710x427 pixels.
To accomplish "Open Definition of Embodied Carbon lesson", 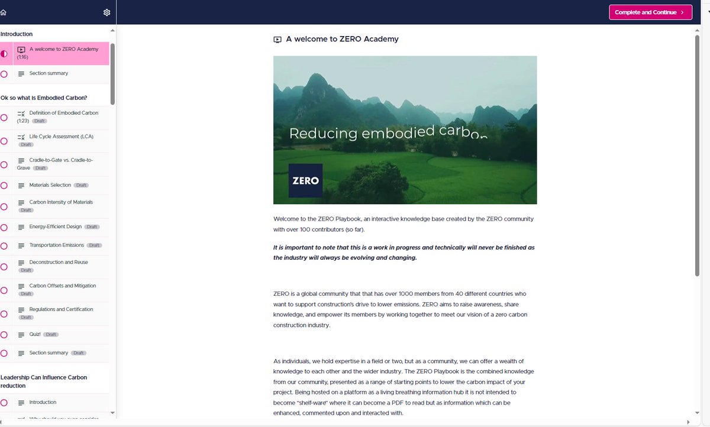I will click(54, 117).
